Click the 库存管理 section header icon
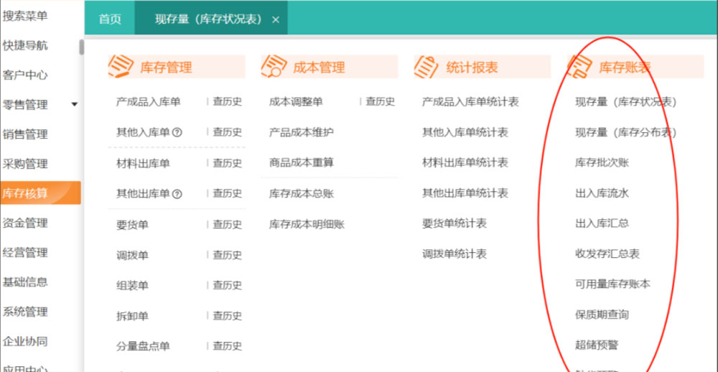The height and width of the screenshot is (372, 718). (121, 66)
